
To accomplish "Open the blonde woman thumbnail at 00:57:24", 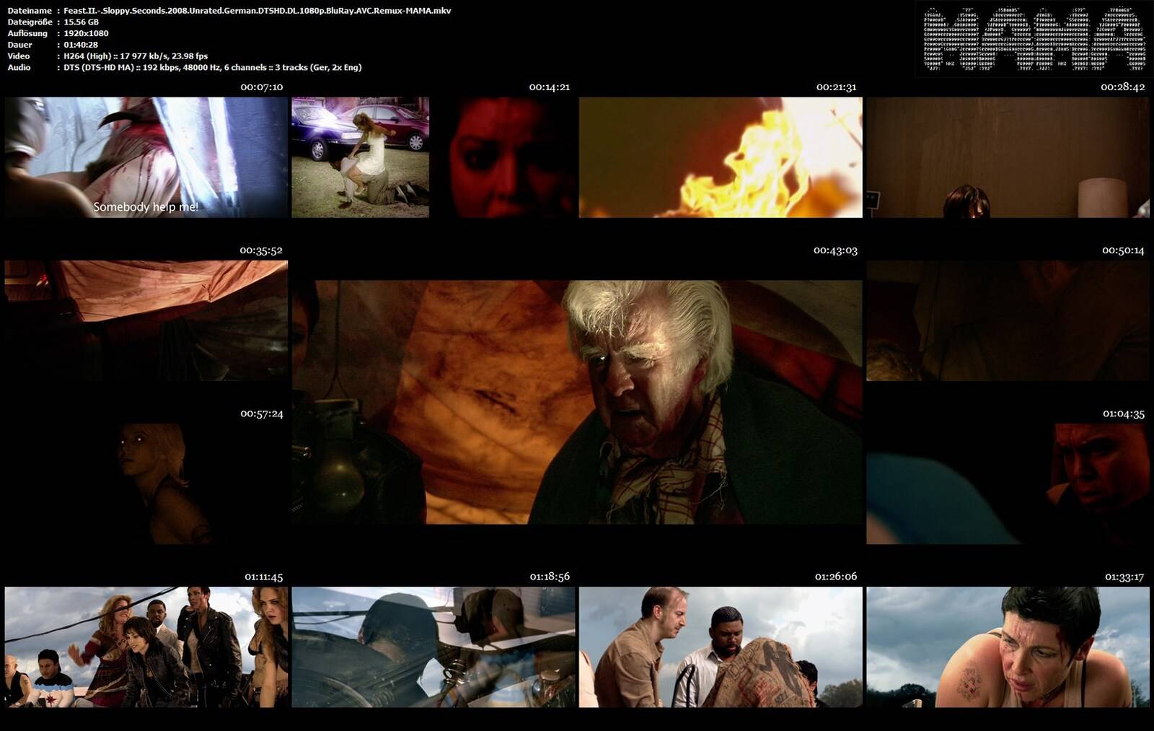I will pos(146,483).
